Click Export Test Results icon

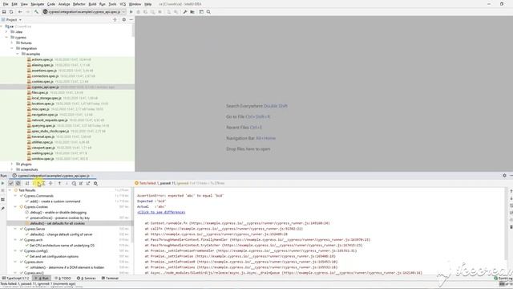[x=88, y=184]
